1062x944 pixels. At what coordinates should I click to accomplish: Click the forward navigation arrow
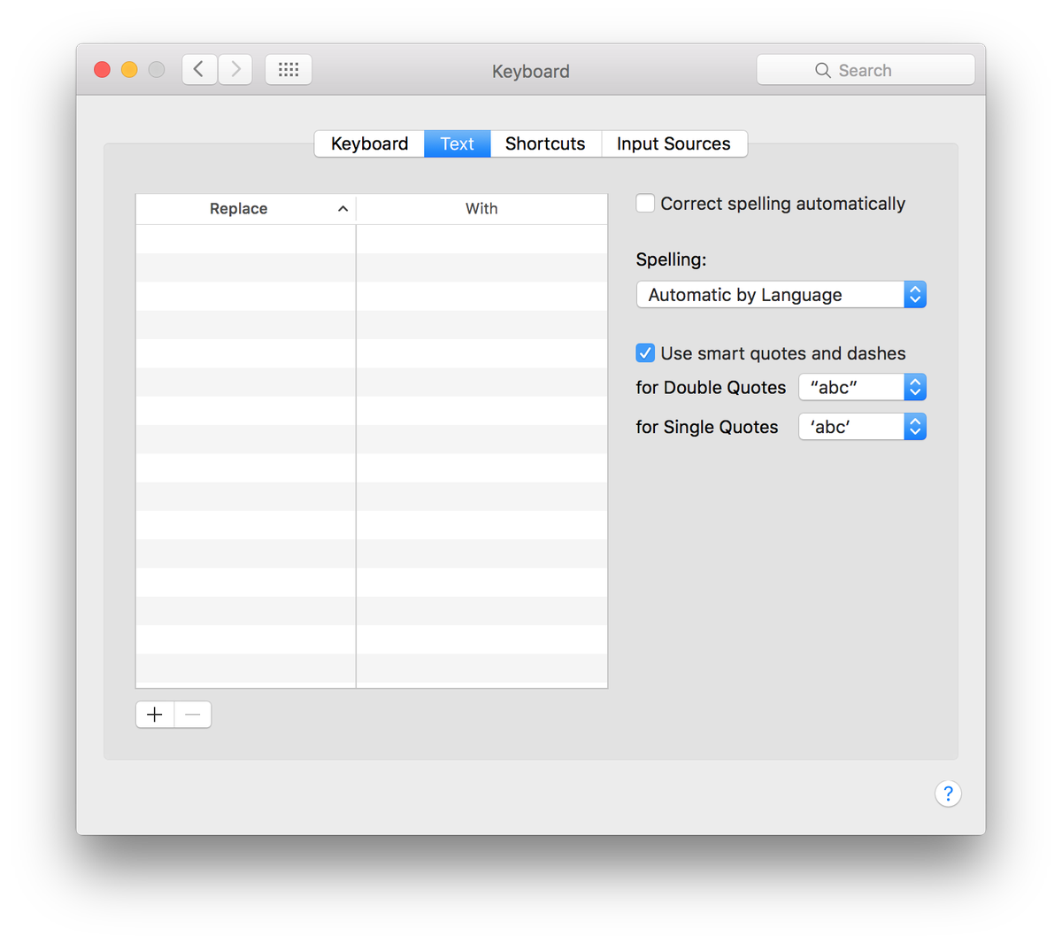pyautogui.click(x=235, y=69)
